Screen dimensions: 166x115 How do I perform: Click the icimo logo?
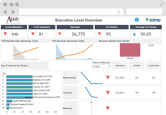[x=153, y=20]
